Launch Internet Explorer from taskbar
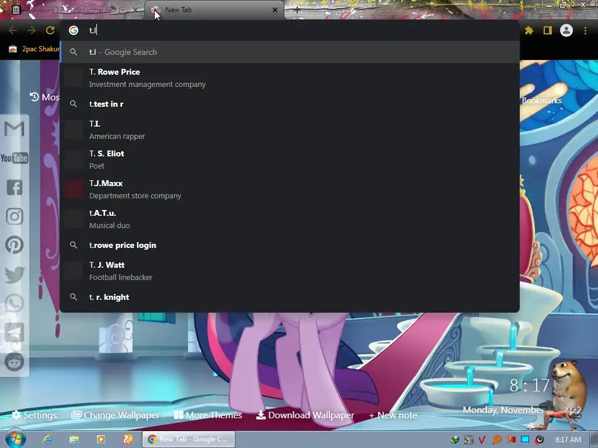This screenshot has width=598, height=448. [47, 439]
